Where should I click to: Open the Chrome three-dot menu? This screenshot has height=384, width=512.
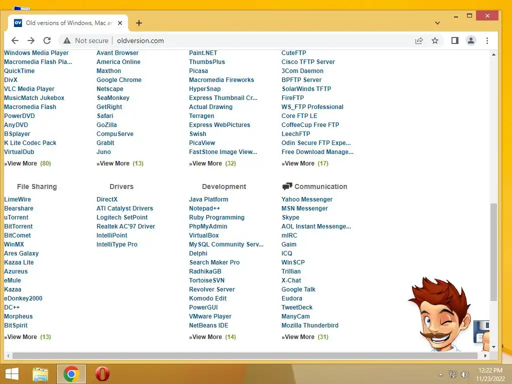(x=487, y=40)
